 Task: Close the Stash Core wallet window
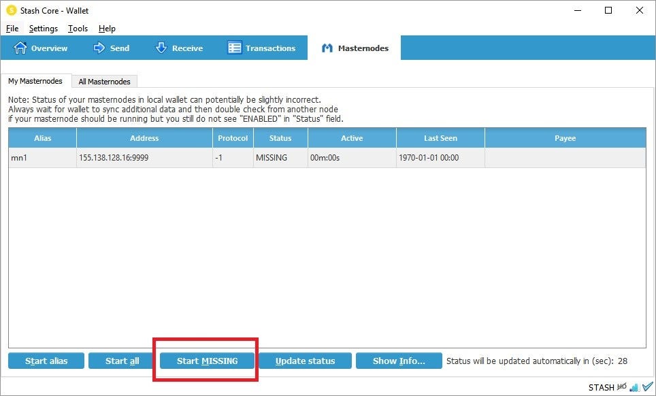tap(639, 10)
